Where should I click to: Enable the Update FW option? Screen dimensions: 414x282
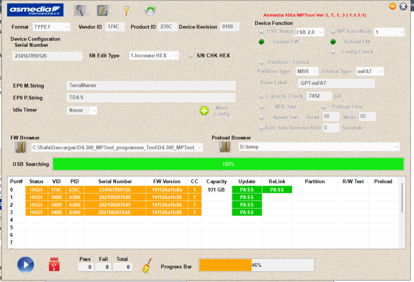click(262, 42)
